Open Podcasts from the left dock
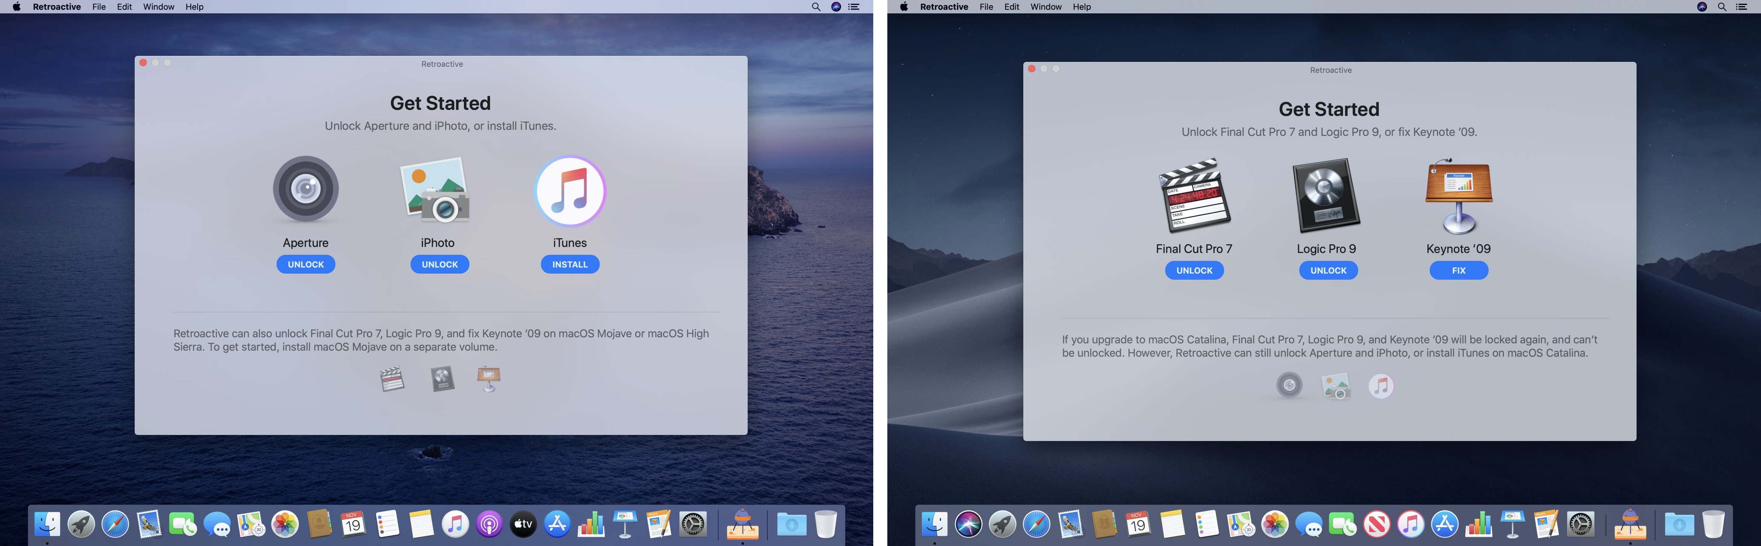 (489, 525)
